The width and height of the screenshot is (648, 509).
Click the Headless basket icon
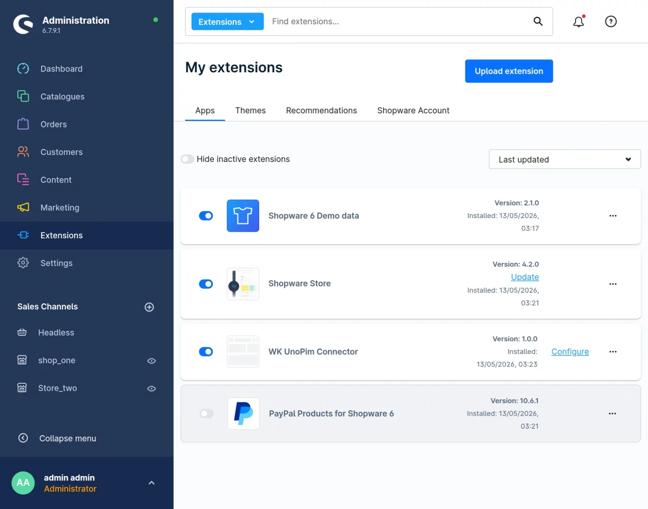pos(22,332)
